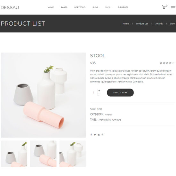176x176 pixels.
Task: Click the Add to Cart button
Action: (120, 92)
